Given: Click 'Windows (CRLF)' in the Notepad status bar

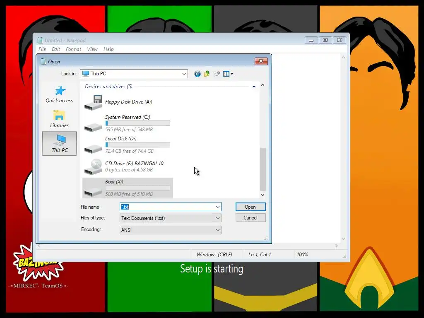Looking at the screenshot, I should click(x=214, y=255).
